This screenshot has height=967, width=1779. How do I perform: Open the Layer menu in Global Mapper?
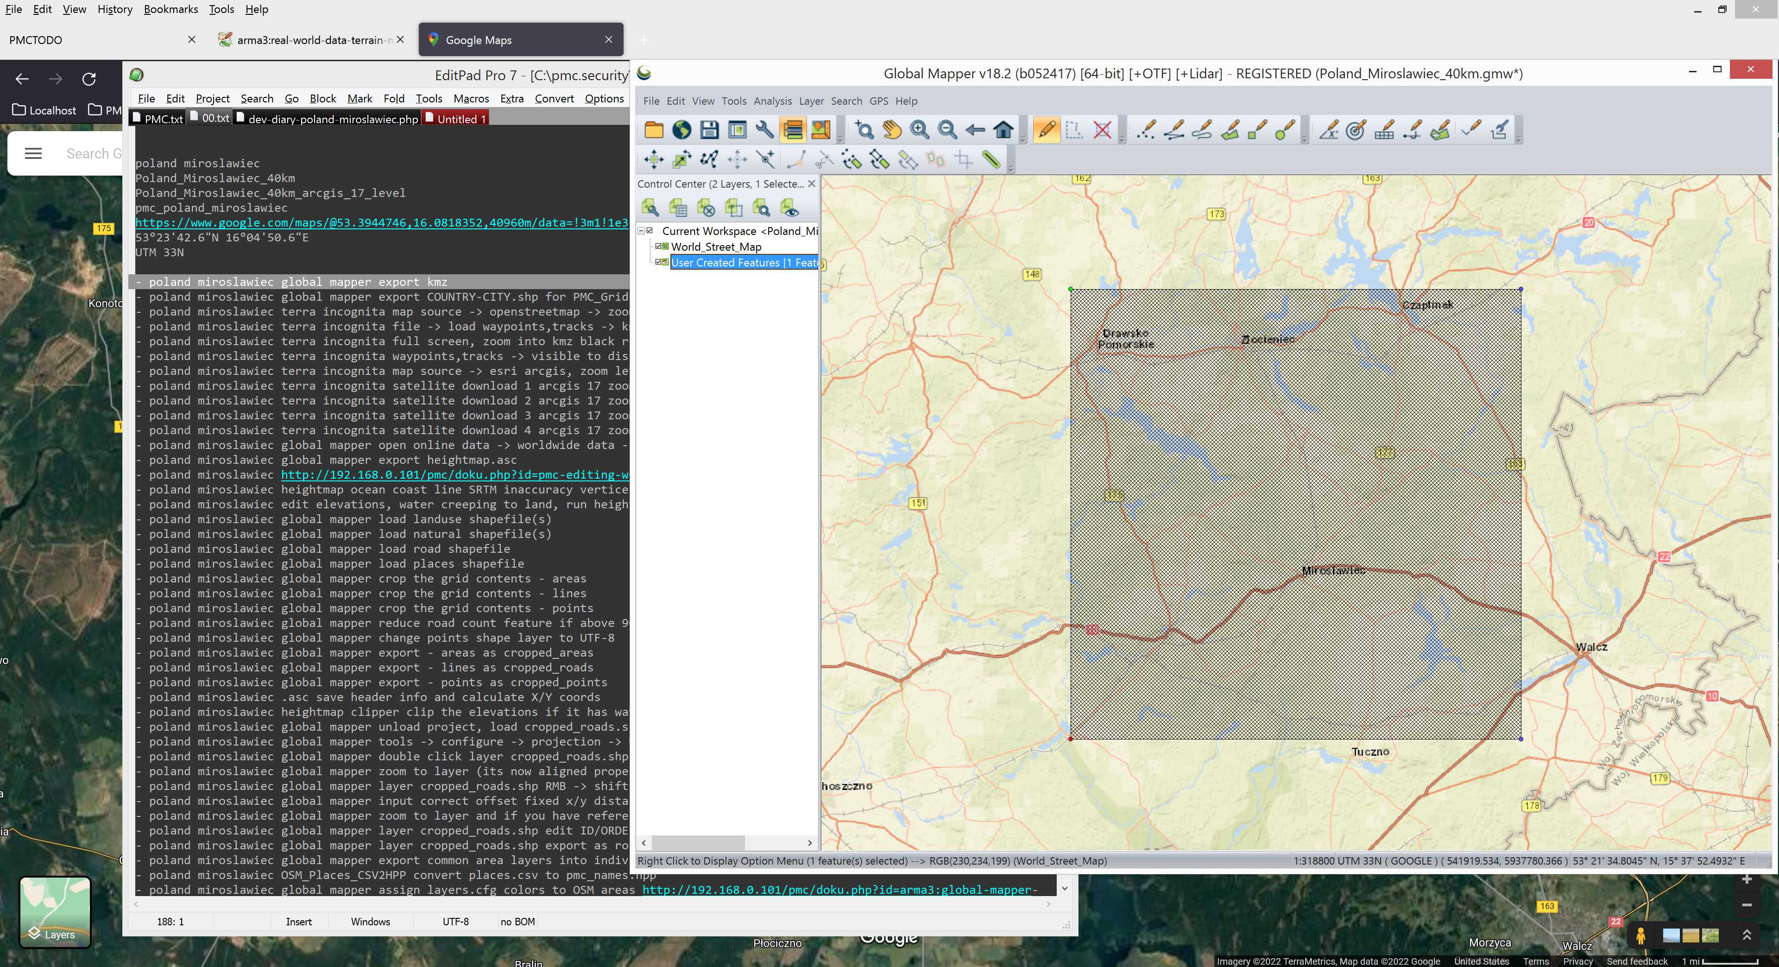click(x=811, y=101)
